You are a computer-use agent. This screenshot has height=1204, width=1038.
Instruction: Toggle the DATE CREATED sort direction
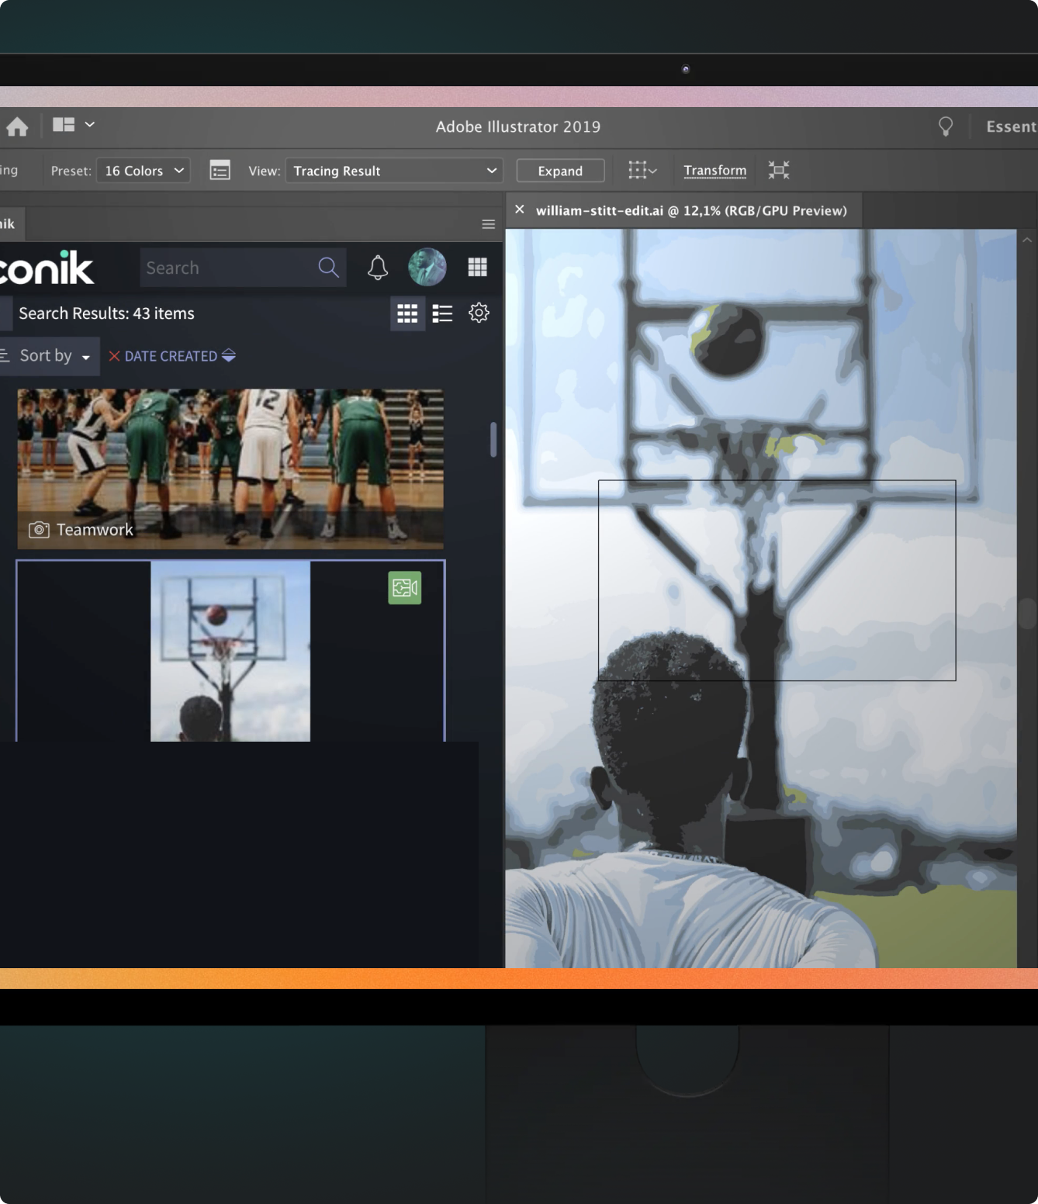click(229, 355)
